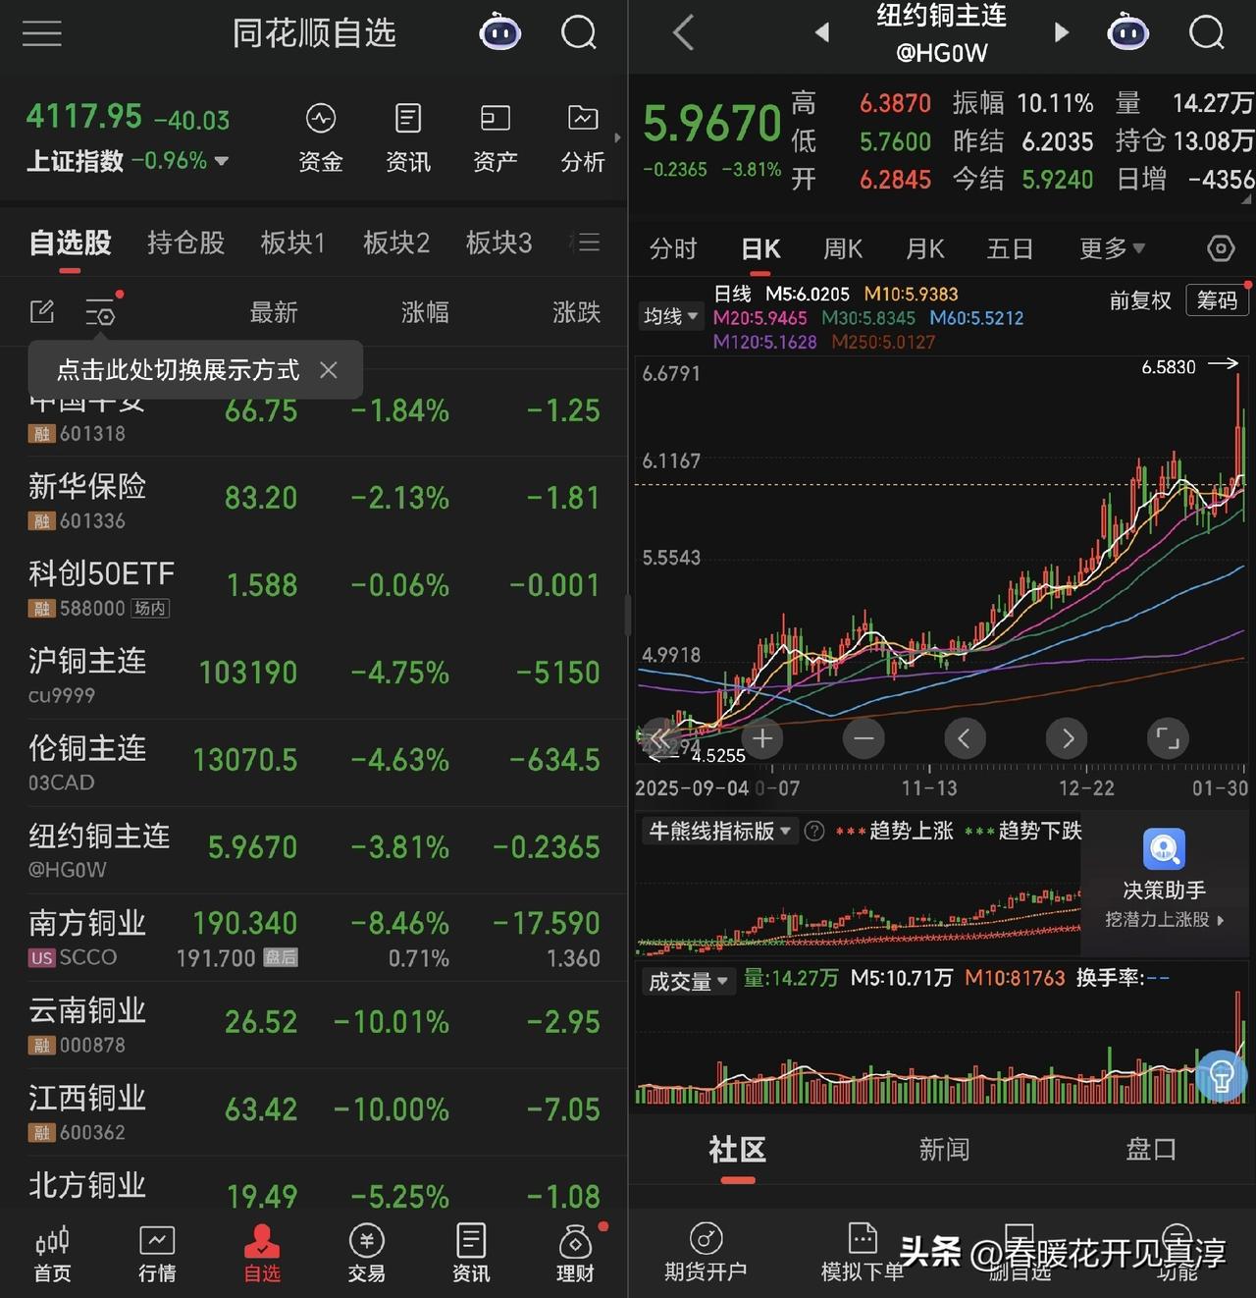Viewport: 1256px width, 1298px height.
Task: Go to 首页 in bottom navigation
Action: [x=52, y=1254]
